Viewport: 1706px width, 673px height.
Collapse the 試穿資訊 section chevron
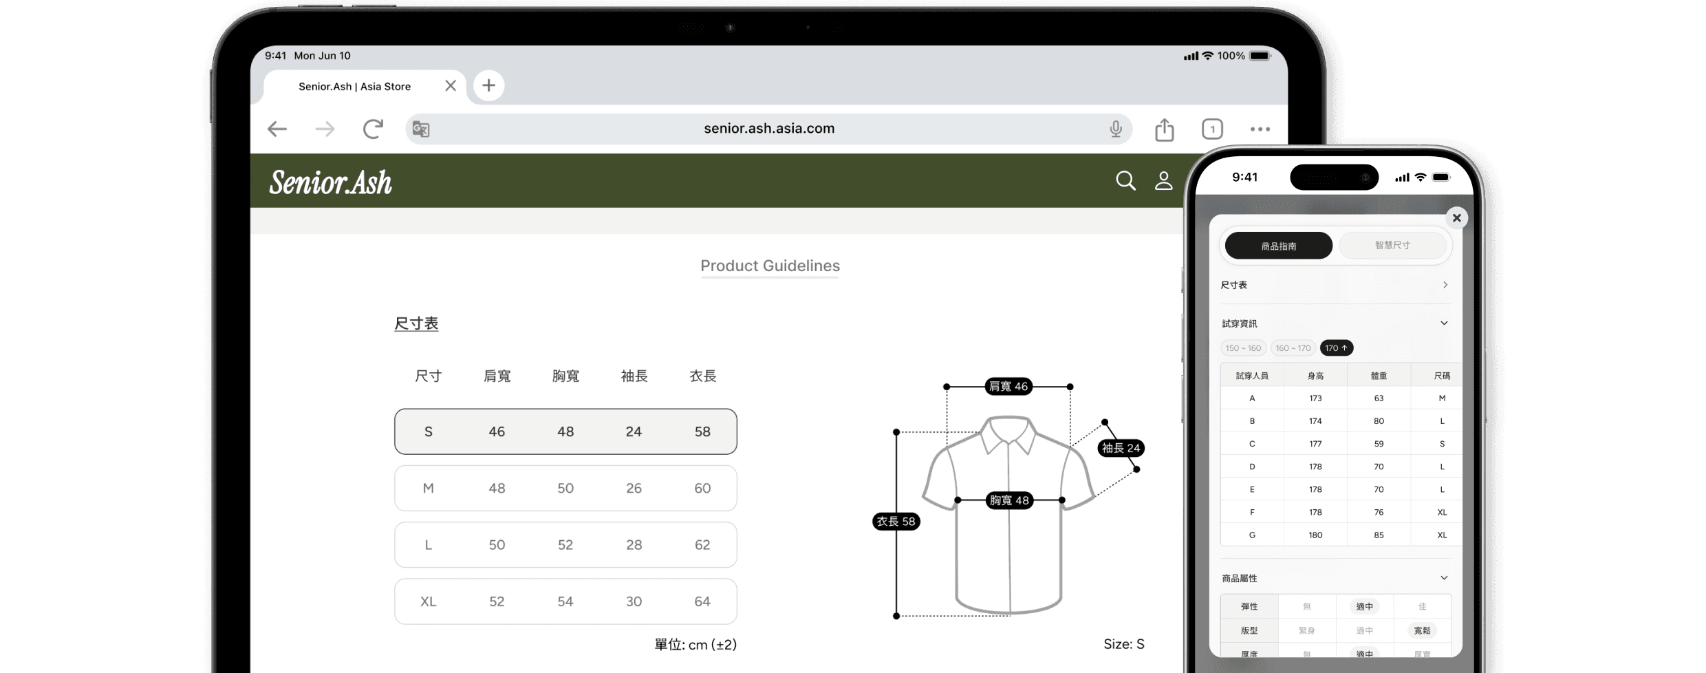(x=1444, y=323)
